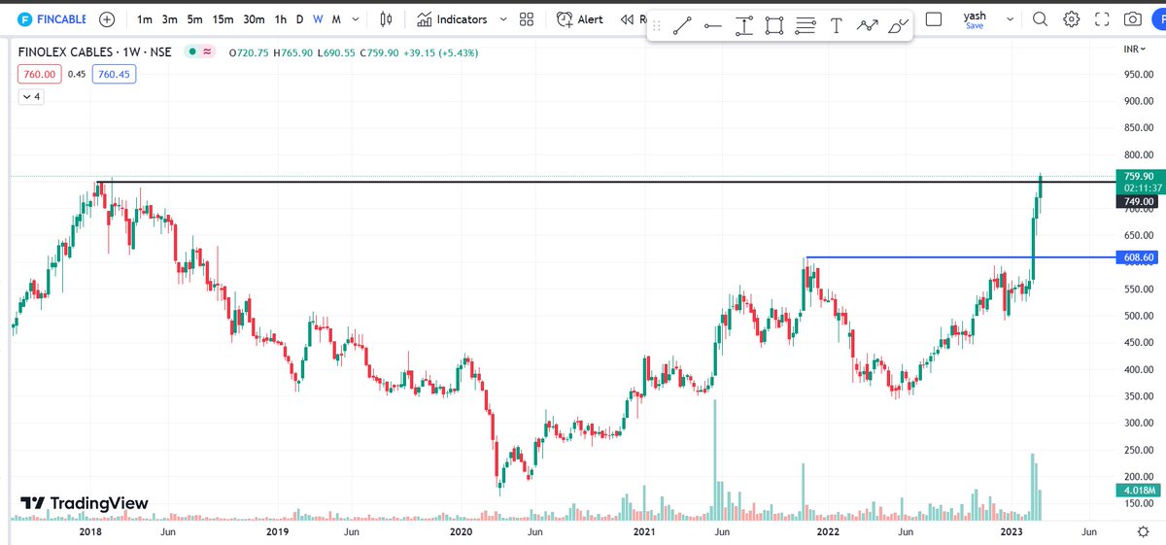Take a chart snapshot with camera icon

(1133, 19)
